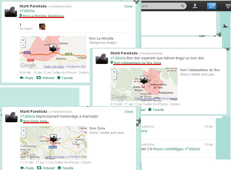
Task: Open the tinyurl.com/bt5jguc link
Action: tap(168, 149)
